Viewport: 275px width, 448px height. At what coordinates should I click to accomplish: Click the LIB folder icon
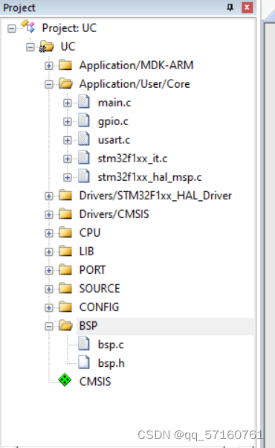[x=65, y=251]
